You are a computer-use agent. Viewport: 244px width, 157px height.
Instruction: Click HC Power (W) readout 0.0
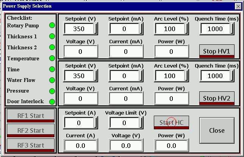click(171, 146)
